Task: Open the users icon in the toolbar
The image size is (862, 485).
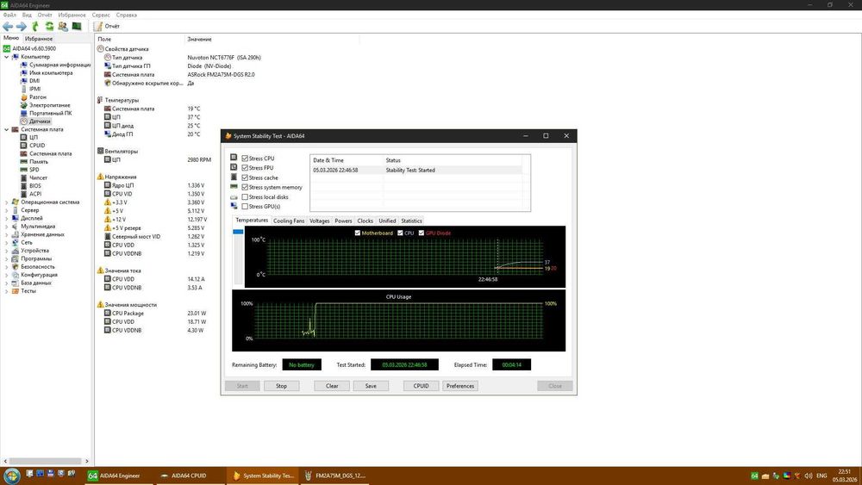Action: [63, 27]
